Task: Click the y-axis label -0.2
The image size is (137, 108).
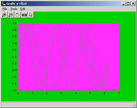Action: pos(14,64)
